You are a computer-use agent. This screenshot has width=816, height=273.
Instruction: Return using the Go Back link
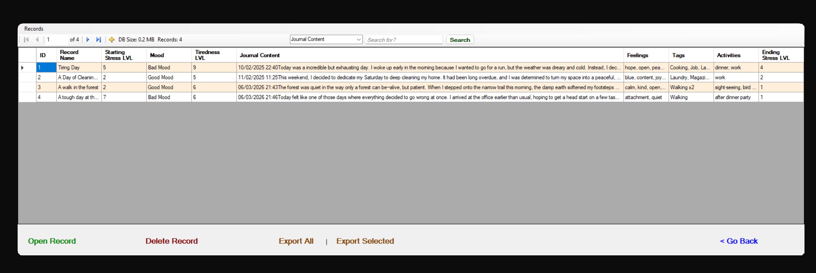point(739,241)
